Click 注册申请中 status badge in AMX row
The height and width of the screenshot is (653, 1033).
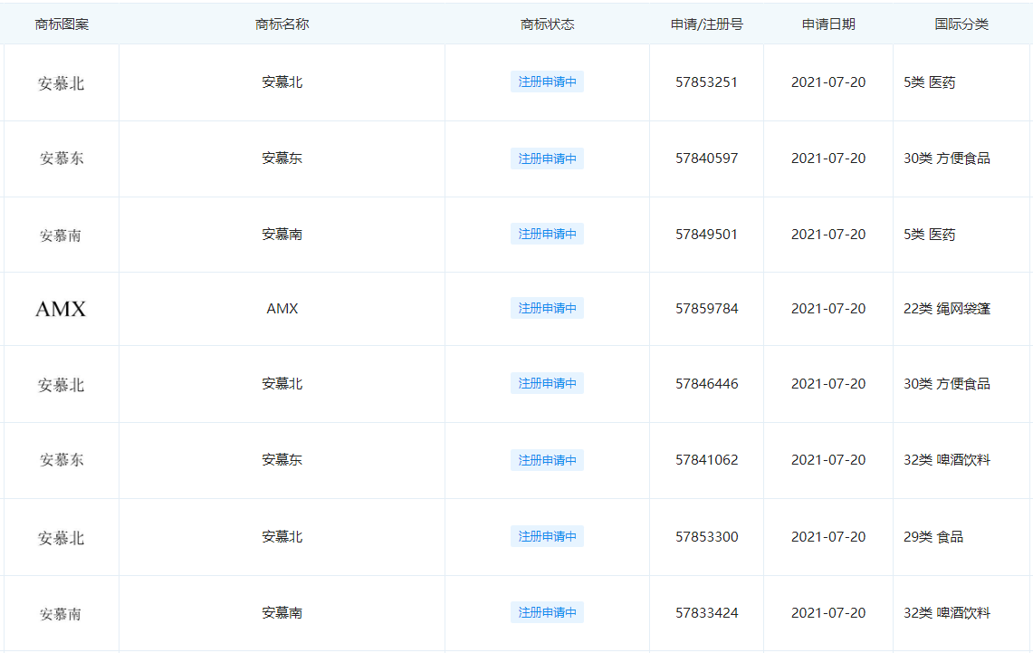pos(547,308)
